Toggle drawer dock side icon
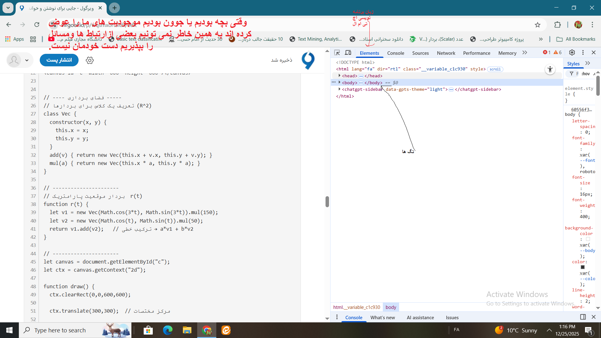The width and height of the screenshot is (601, 338). click(x=583, y=317)
